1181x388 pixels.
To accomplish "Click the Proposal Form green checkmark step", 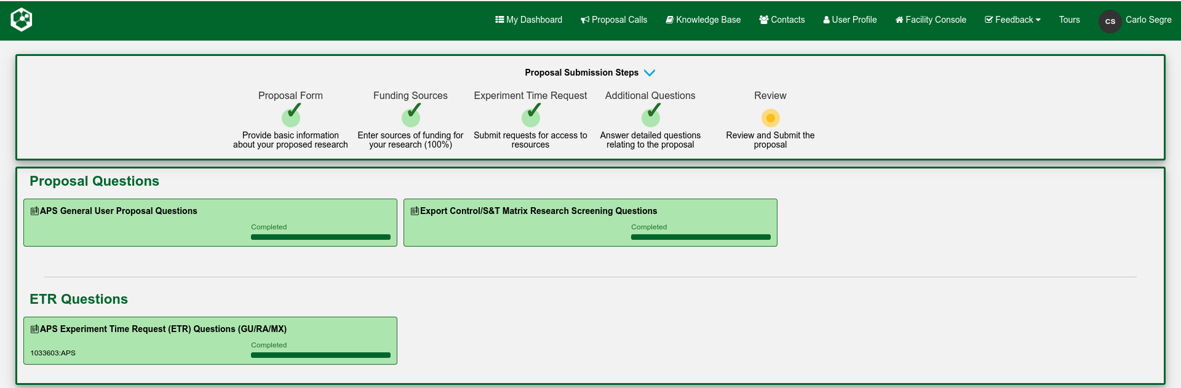I will pyautogui.click(x=291, y=116).
